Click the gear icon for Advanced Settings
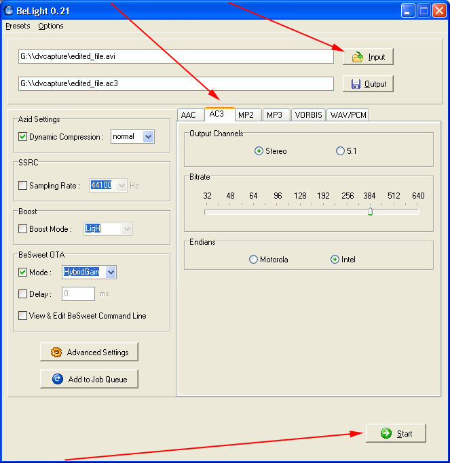Screen dimensions: 450x463 coord(56,352)
